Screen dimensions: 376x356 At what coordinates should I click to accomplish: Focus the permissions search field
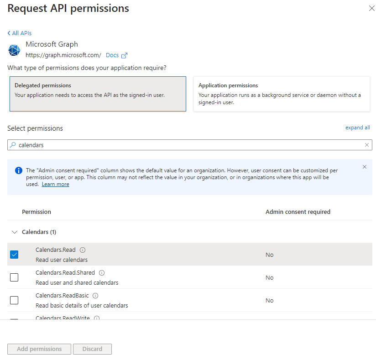pos(190,145)
